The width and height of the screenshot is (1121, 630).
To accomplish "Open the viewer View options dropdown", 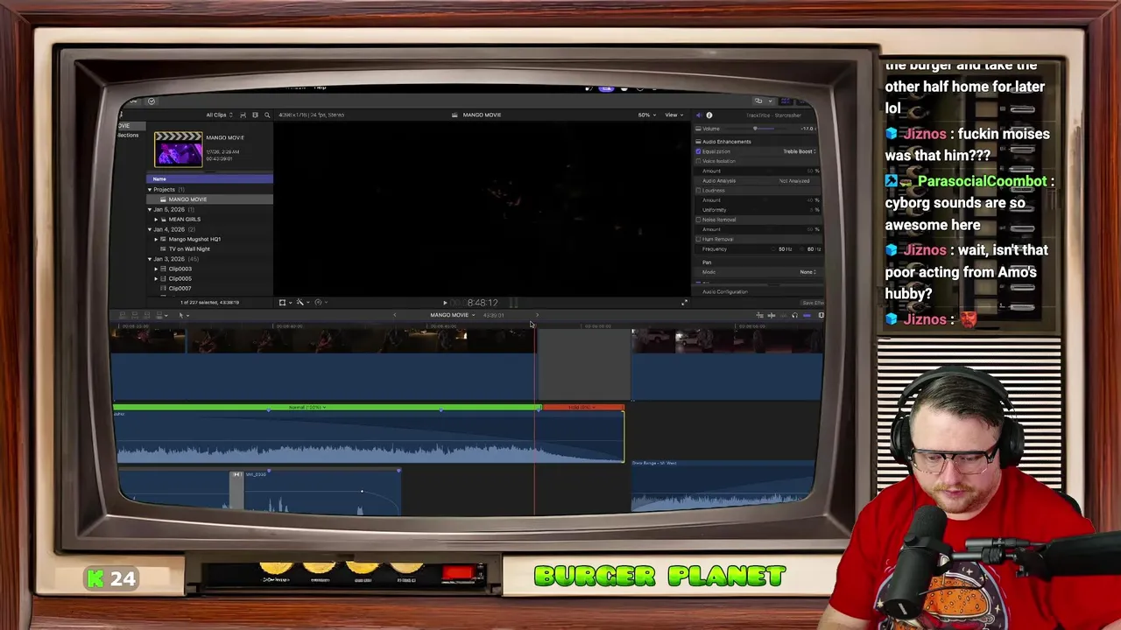I will coord(673,115).
